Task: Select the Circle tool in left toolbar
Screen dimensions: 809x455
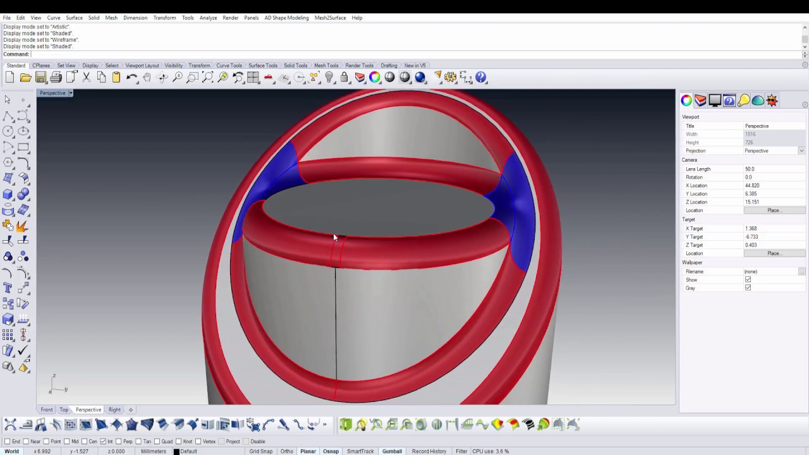Action: click(x=8, y=131)
